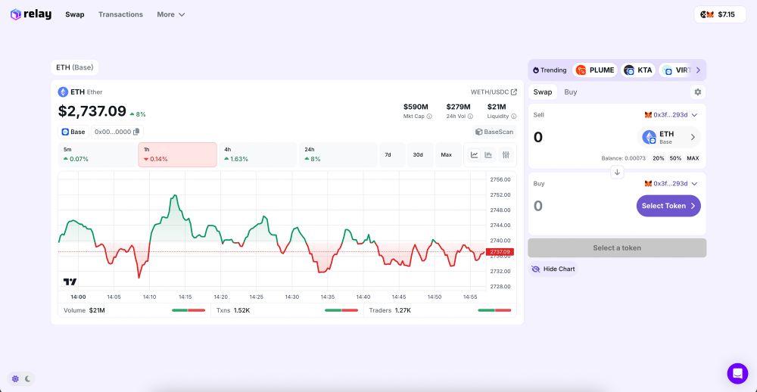Click the Txns buy/sell ratio bar
This screenshot has width=757, height=392.
click(x=341, y=310)
